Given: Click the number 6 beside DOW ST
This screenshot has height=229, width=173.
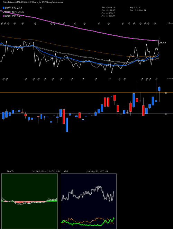Looking at the screenshot, I should point(41,8).
